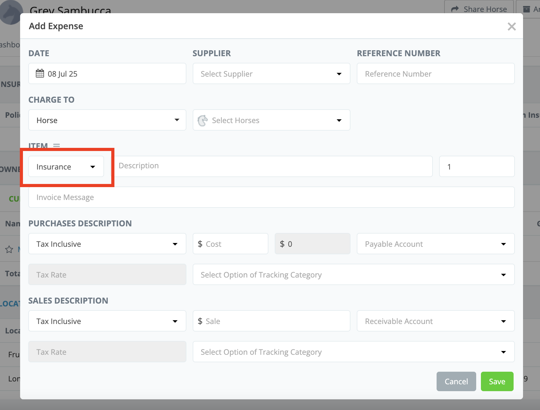Viewport: 540px width, 410px height.
Task: Click the Item list lines icon
Action: click(x=57, y=146)
